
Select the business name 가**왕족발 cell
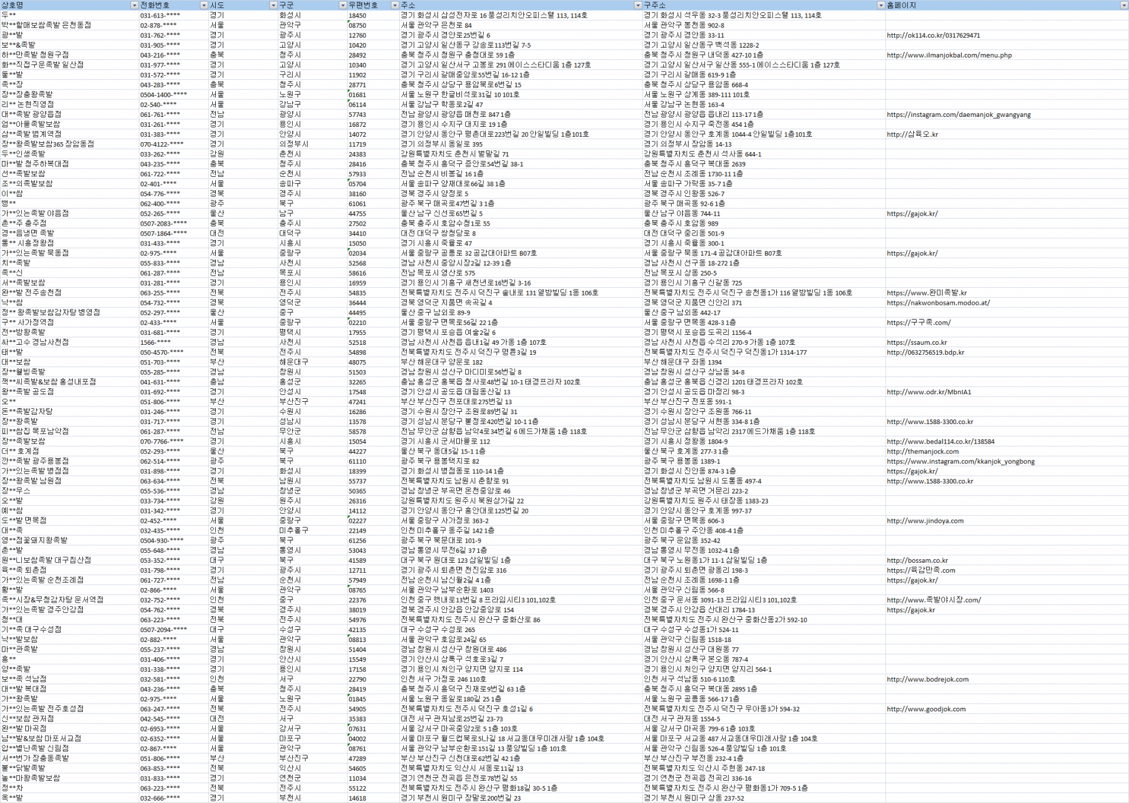pos(20,699)
